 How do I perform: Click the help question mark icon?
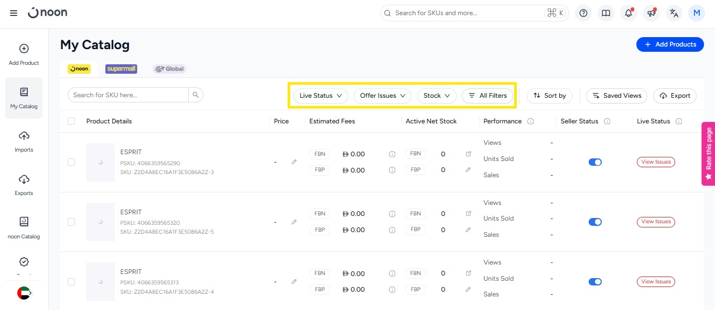583,13
